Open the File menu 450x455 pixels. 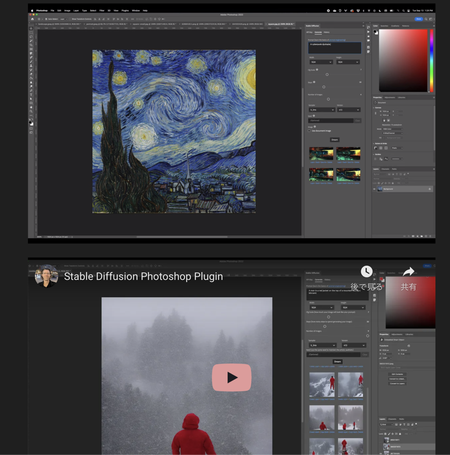coord(52,11)
